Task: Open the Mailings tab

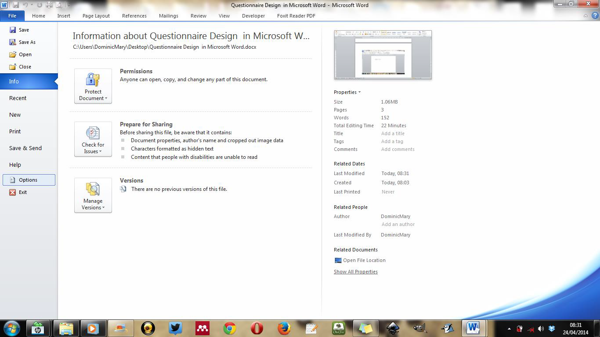Action: pyautogui.click(x=169, y=16)
